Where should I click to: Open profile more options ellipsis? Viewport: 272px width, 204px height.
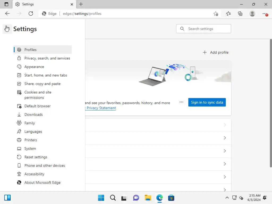tap(181, 102)
